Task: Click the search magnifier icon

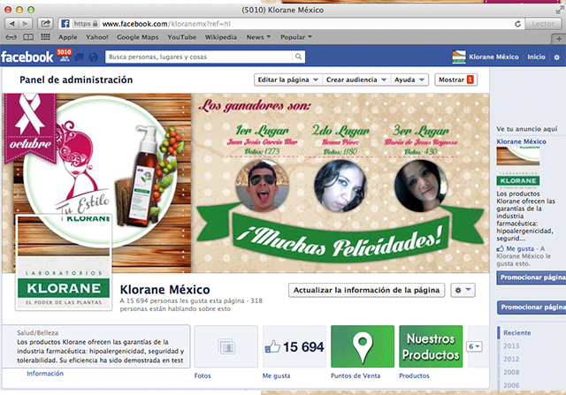Action: (x=298, y=57)
